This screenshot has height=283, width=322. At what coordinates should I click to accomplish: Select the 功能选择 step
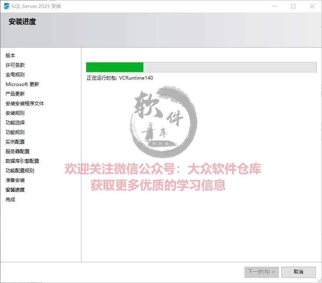(x=15, y=122)
